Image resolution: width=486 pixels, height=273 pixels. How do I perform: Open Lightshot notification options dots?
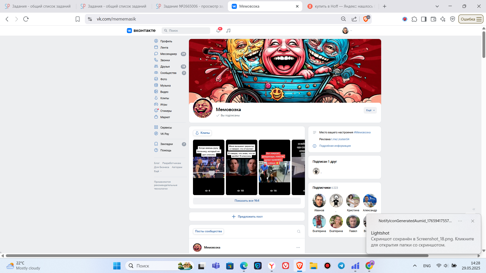pyautogui.click(x=460, y=221)
